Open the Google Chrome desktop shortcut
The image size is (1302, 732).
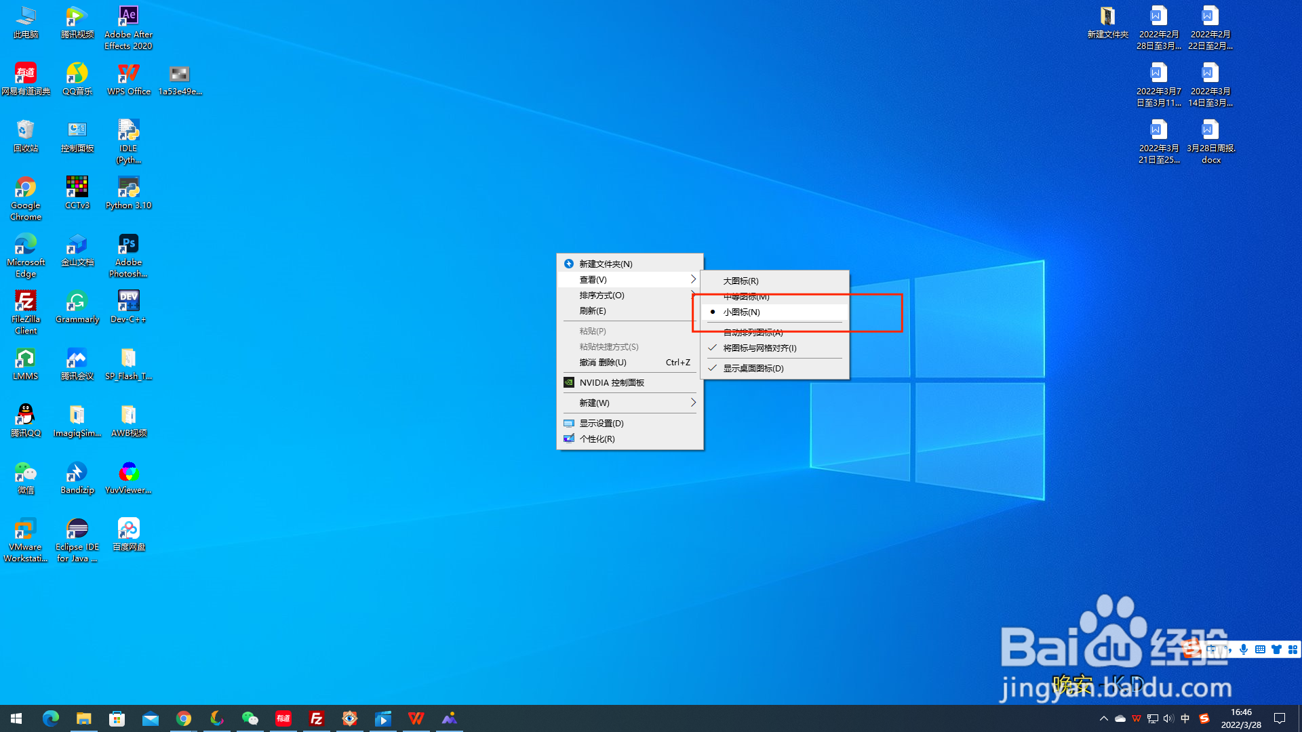pyautogui.click(x=26, y=188)
